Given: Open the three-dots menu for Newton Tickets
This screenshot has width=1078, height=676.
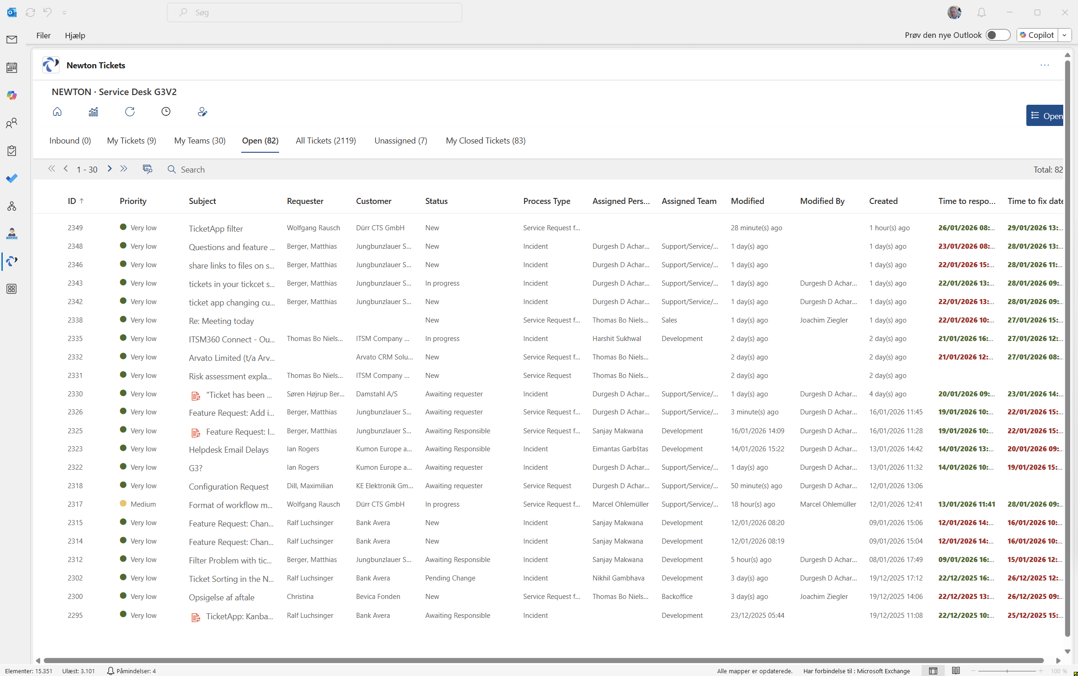Looking at the screenshot, I should [x=1044, y=65].
